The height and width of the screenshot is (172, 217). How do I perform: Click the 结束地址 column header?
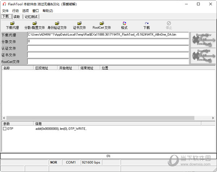click(x=89, y=68)
